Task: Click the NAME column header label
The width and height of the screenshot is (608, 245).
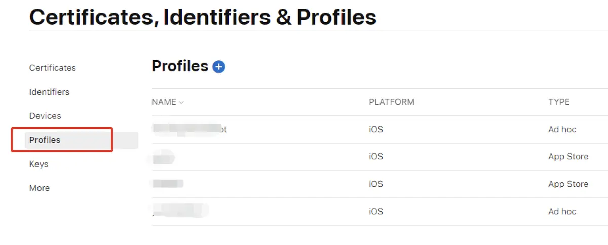Action: coord(164,102)
